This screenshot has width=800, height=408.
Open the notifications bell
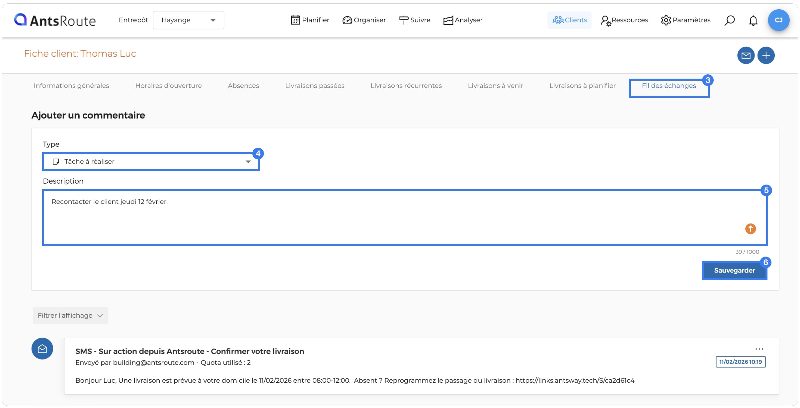753,21
